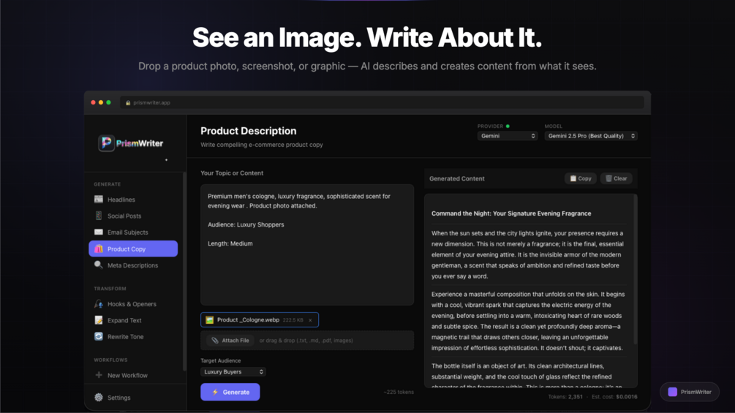
Task: Click the sidebar vertical scrollbar
Action: click(x=184, y=272)
